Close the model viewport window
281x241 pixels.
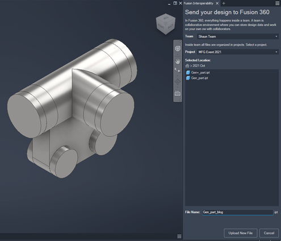(x=181, y=3)
